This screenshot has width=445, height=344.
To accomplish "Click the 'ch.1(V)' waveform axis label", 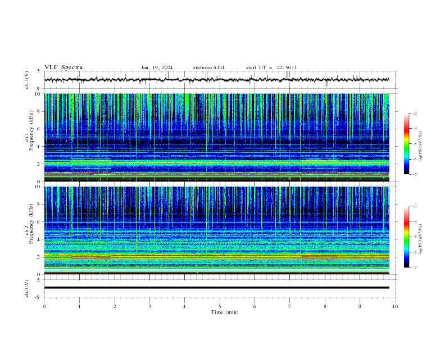I will click(26, 80).
